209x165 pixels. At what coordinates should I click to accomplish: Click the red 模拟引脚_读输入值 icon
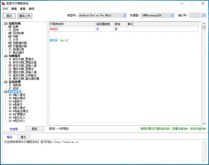(10, 72)
